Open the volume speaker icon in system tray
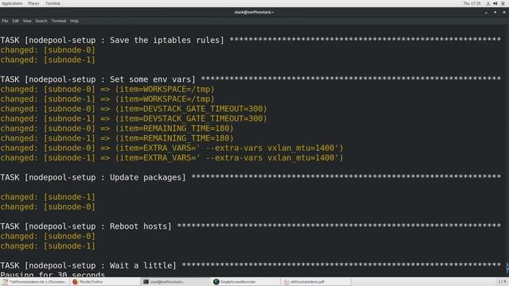 [495, 3]
